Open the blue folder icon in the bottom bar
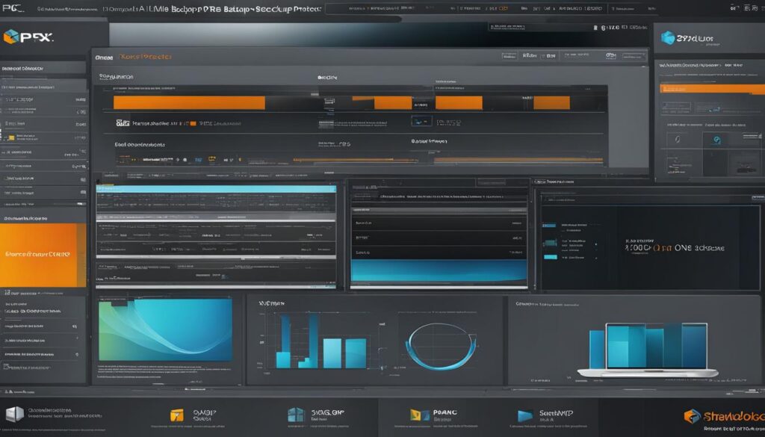The width and height of the screenshot is (765, 437). (525, 415)
